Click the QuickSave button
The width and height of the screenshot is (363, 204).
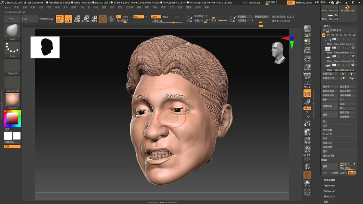[x=255, y=3]
